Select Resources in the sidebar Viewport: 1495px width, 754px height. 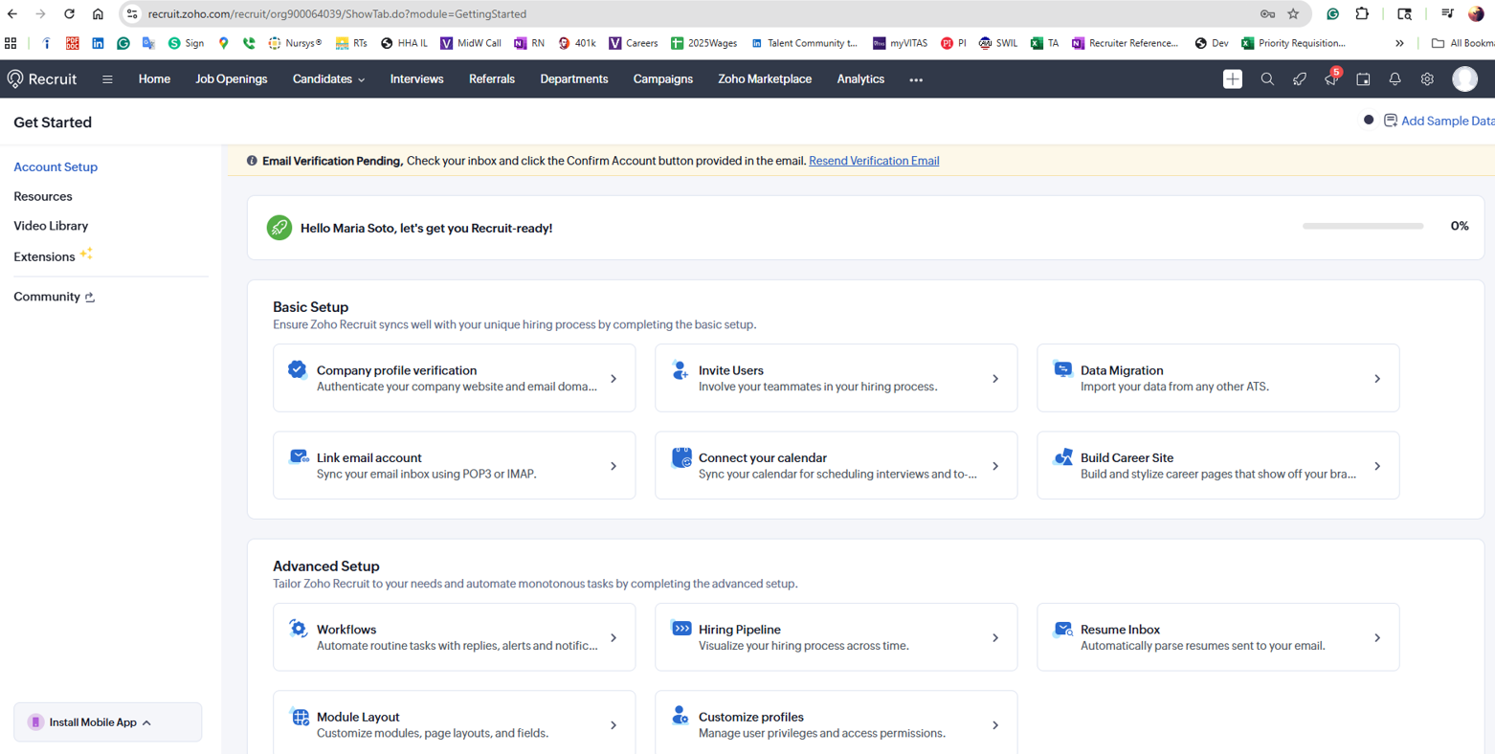[x=43, y=196]
